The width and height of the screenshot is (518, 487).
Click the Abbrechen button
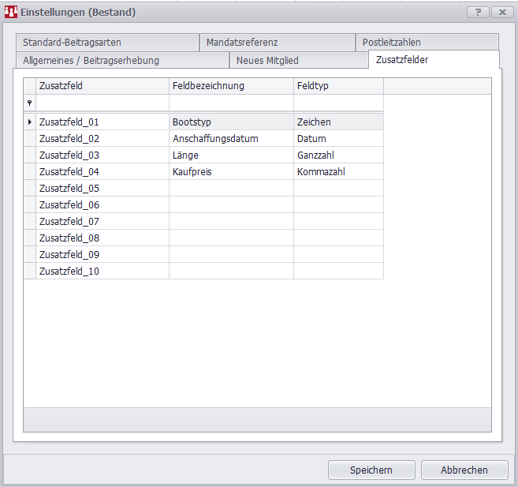[x=464, y=470]
